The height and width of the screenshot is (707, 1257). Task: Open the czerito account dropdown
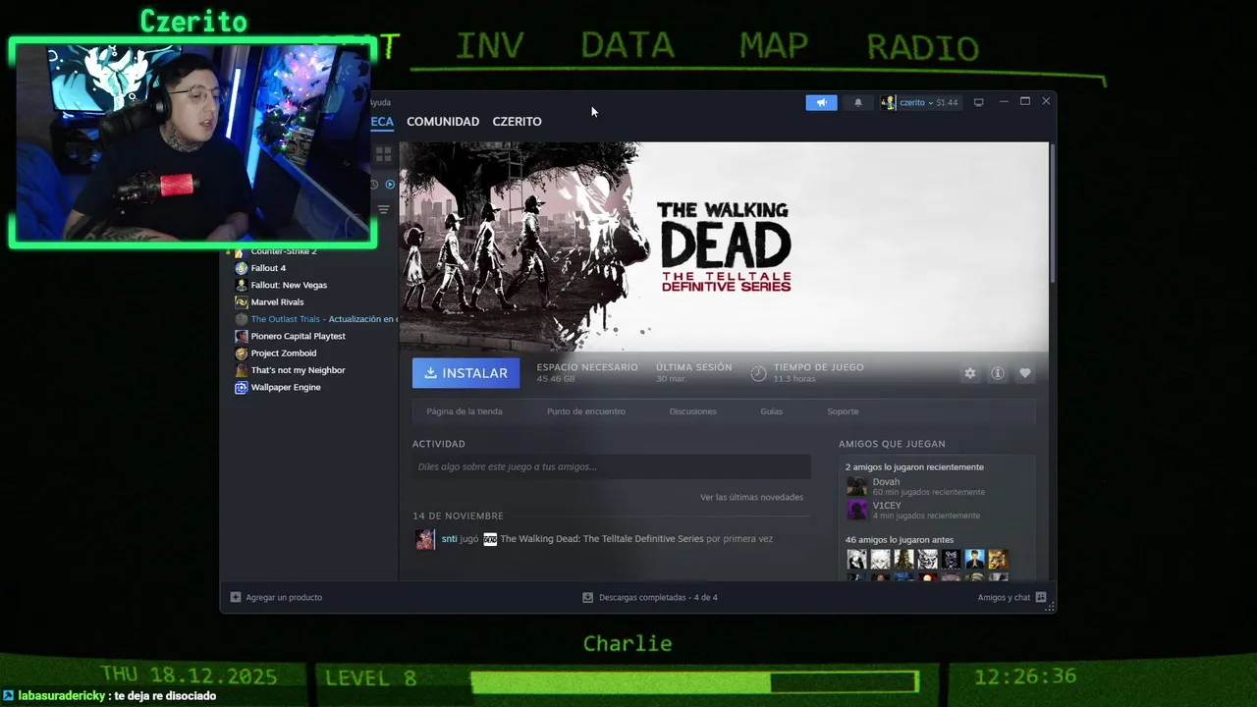(919, 102)
